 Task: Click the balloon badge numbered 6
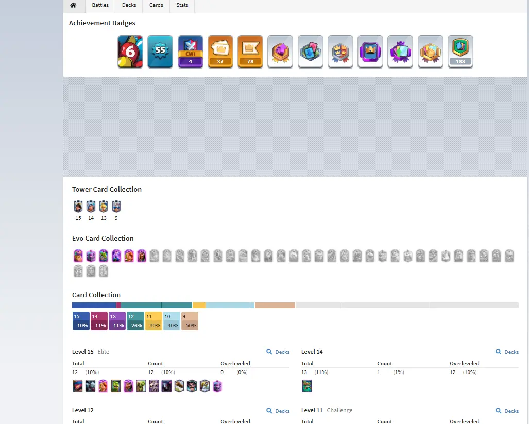click(x=130, y=52)
